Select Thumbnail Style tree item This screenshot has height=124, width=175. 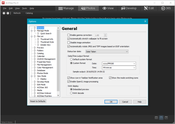pos(47,42)
